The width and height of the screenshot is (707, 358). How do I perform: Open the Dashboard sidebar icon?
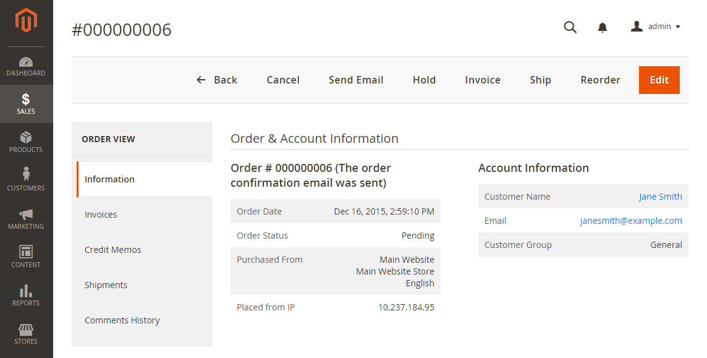point(26,62)
